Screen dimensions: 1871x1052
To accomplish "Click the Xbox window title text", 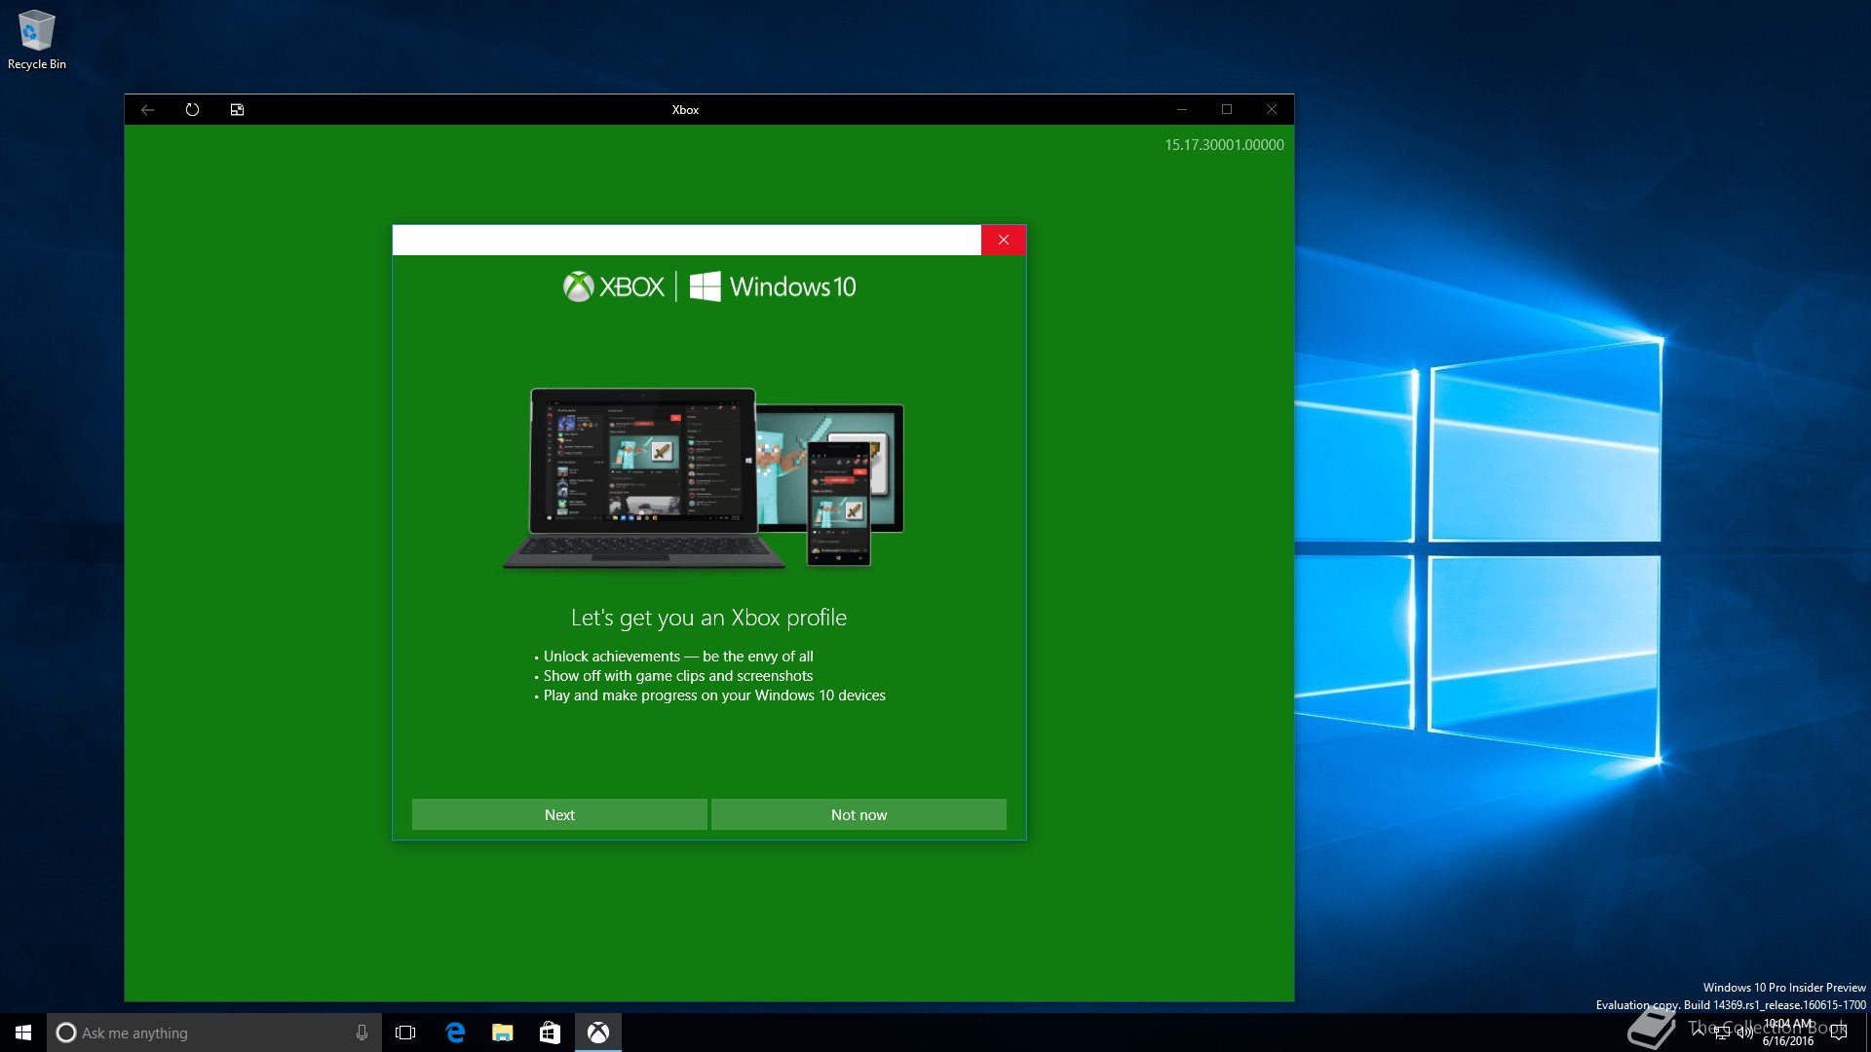I will (x=685, y=109).
